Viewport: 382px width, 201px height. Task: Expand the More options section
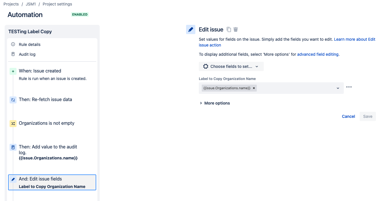[x=214, y=103]
